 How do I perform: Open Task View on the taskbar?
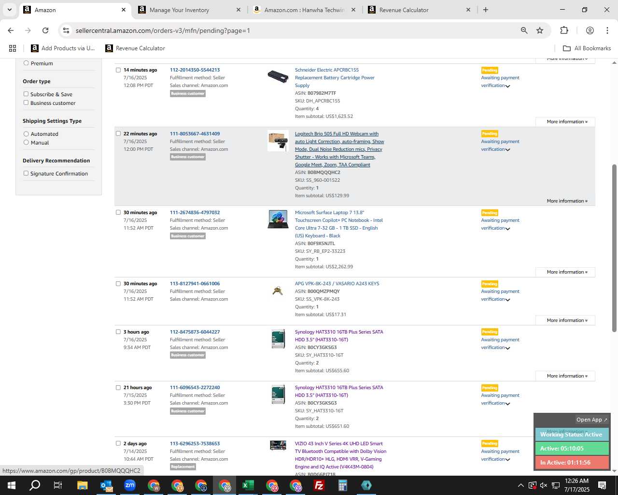tap(58, 485)
